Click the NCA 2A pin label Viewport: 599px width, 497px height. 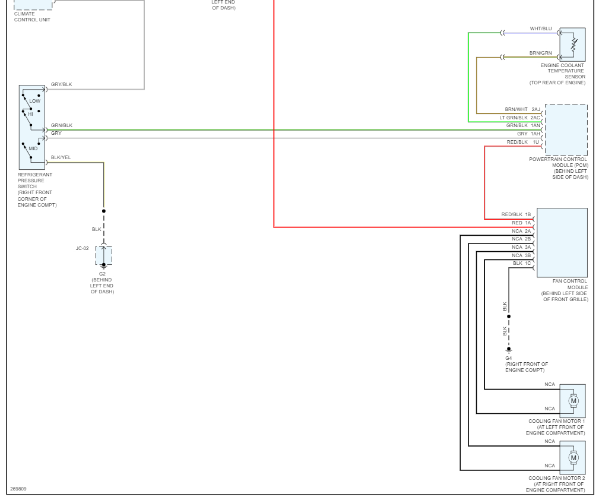[521, 231]
